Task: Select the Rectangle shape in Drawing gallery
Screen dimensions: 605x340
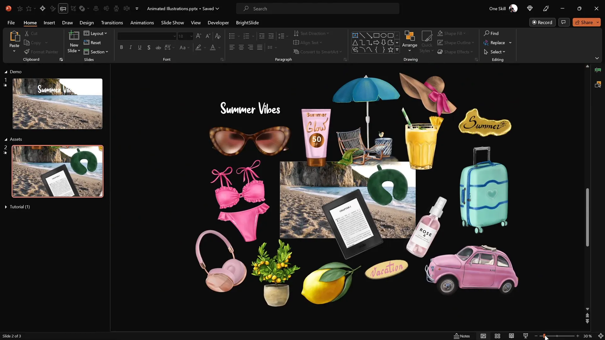Action: (x=377, y=35)
